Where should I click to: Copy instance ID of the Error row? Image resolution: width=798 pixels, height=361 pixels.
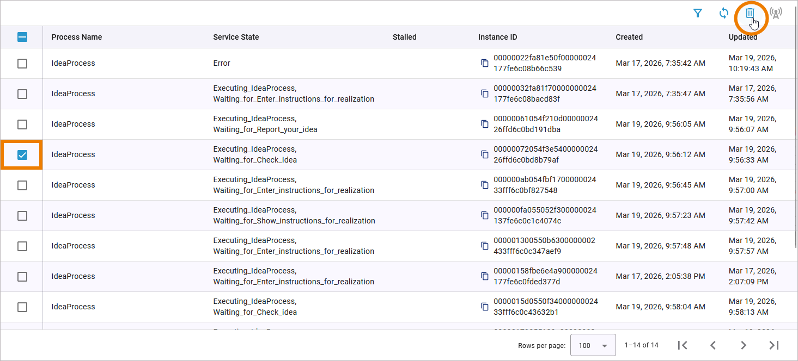485,63
